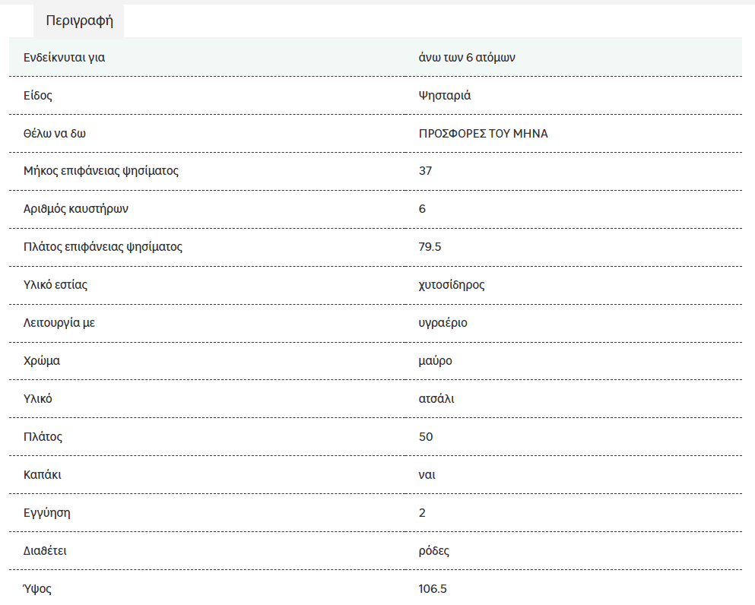755x605 pixels.
Task: Click the Χρώμα row label
Action: coord(41,361)
